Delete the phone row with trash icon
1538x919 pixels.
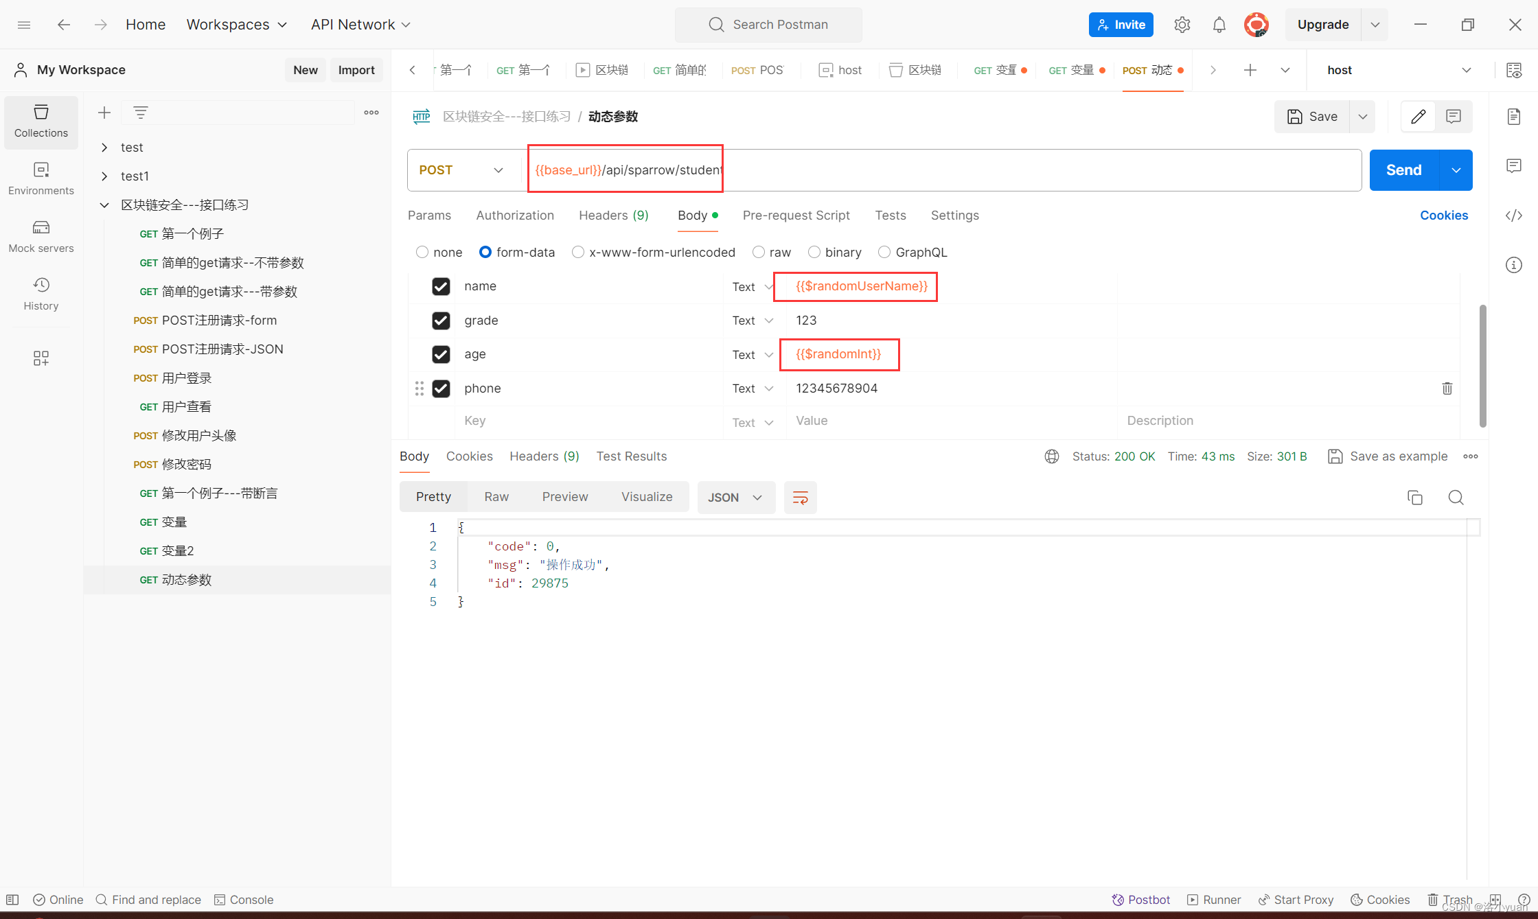(x=1447, y=388)
